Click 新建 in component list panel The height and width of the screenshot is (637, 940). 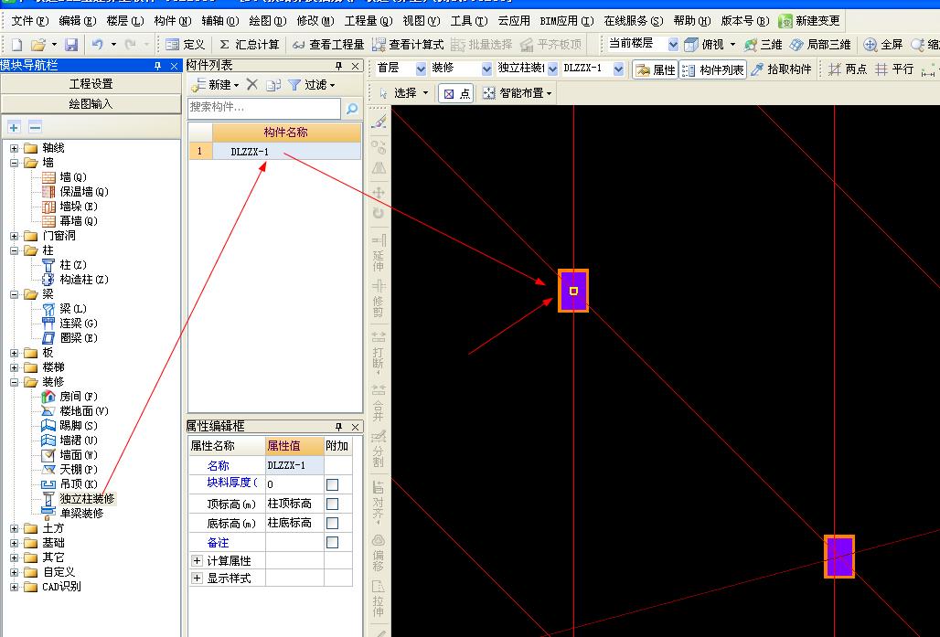[x=216, y=85]
